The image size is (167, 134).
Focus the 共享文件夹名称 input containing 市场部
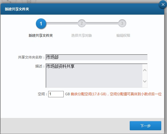96,57
